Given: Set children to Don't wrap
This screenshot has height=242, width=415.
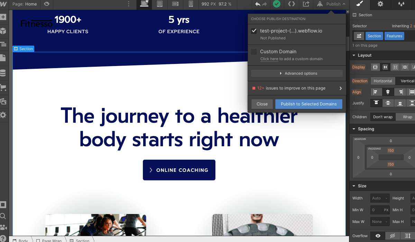Looking at the screenshot, I should (x=383, y=117).
